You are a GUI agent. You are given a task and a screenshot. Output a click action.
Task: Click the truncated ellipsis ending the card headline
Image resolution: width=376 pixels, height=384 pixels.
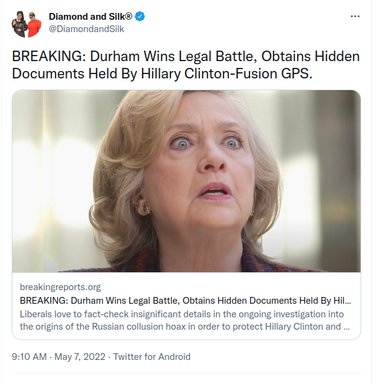(x=349, y=302)
